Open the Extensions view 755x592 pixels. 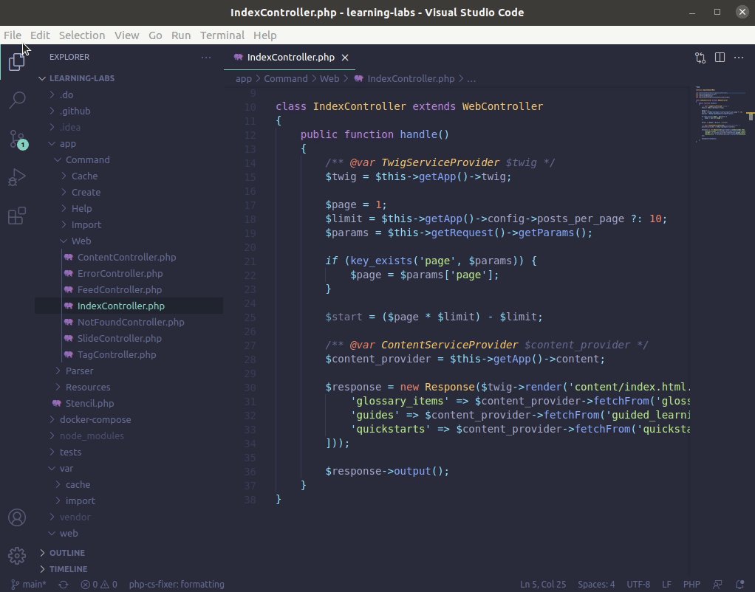pyautogui.click(x=17, y=216)
